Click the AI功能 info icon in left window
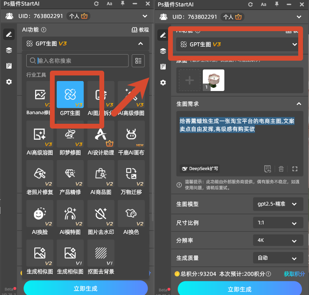Screen dimensions: 309x295 (x=44, y=30)
